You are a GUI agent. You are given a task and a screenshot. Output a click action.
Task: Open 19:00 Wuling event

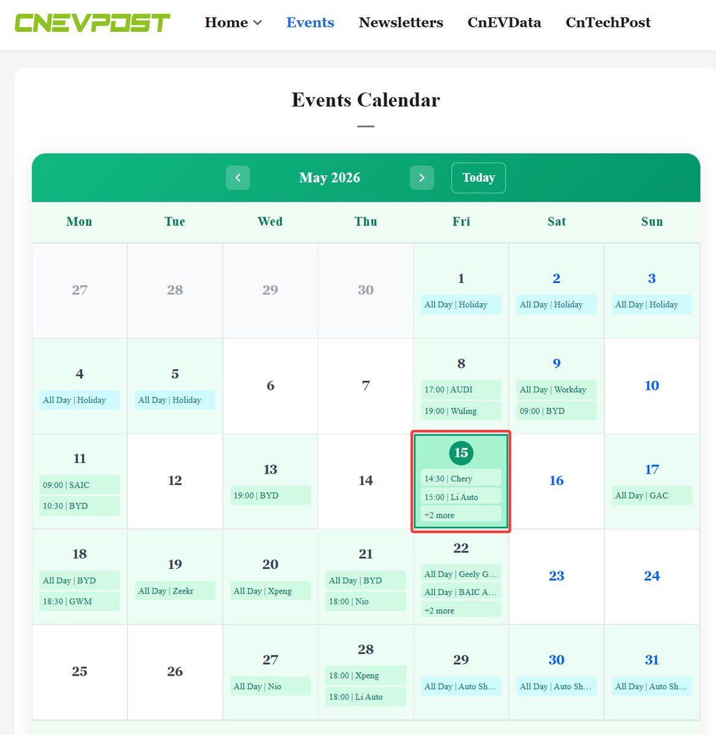pos(461,410)
